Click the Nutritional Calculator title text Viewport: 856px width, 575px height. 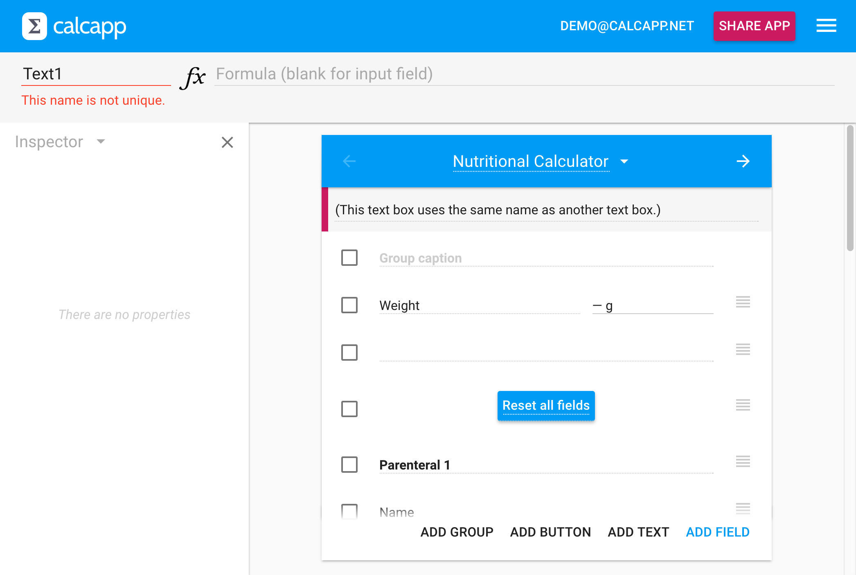[531, 161]
